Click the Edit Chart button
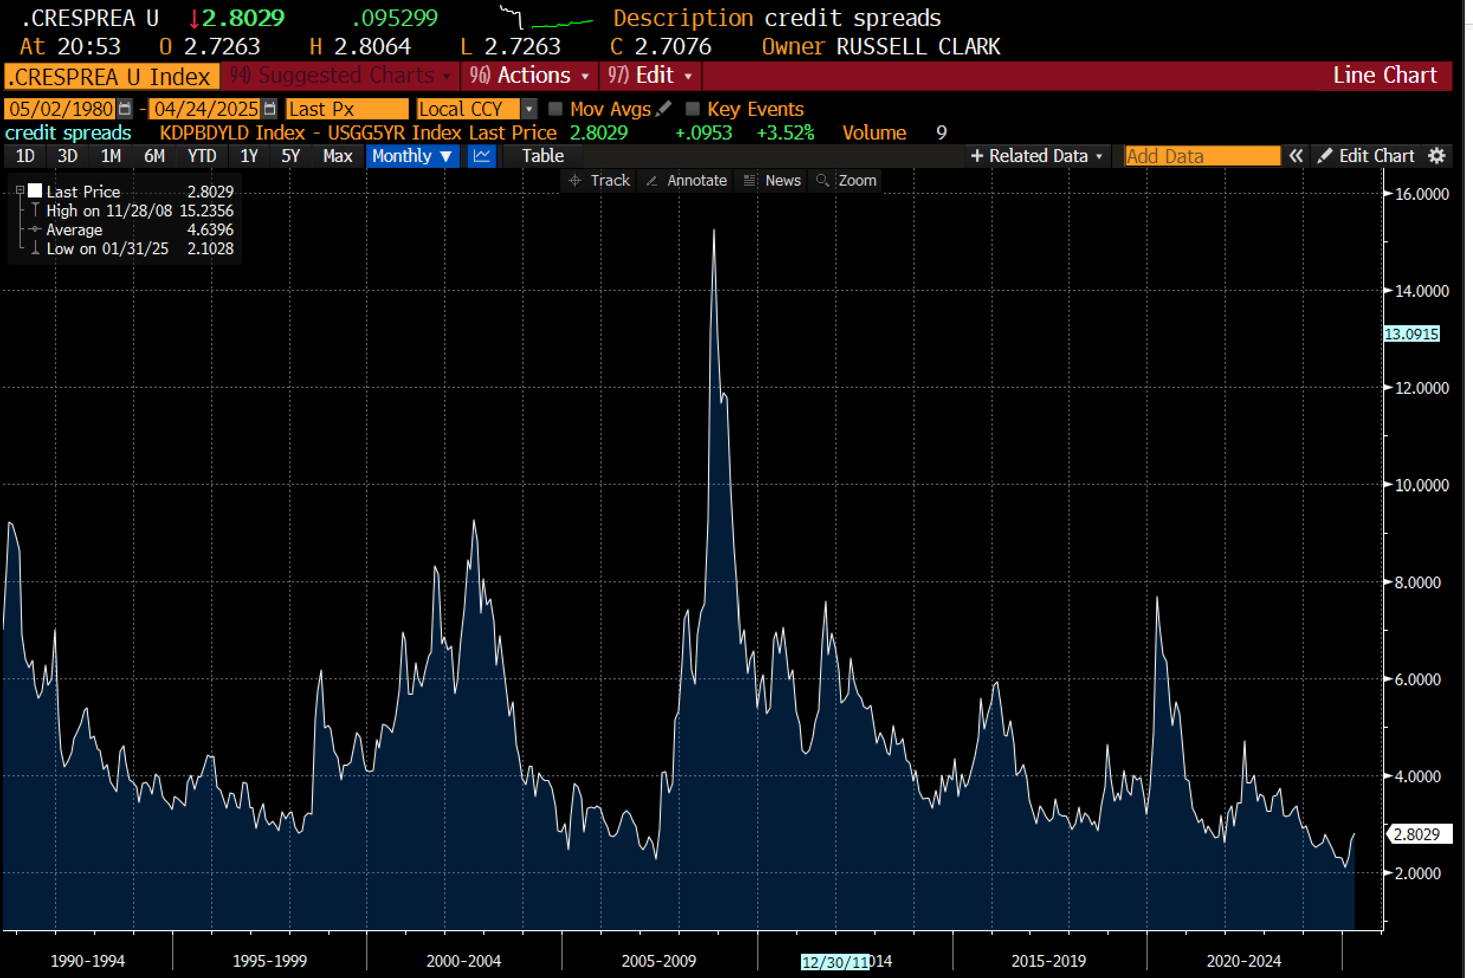The image size is (1473, 978). coord(1366,156)
